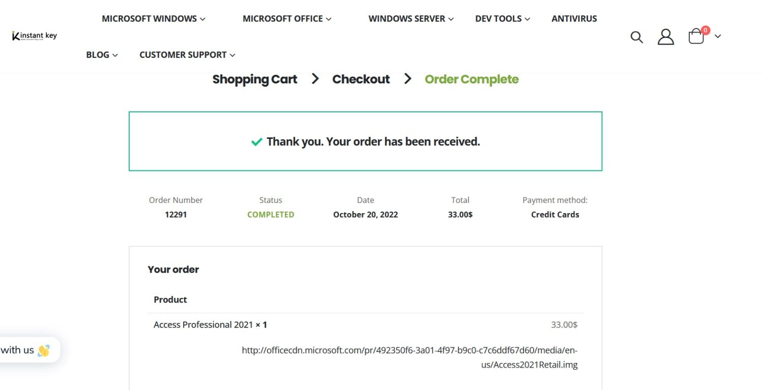Click the Access Professional 2021 product name
Image resolution: width=763 pixels, height=390 pixels.
click(x=203, y=324)
